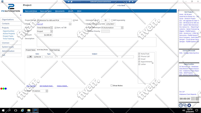Click Get Outlook Email link
The width and height of the screenshot is (201, 113).
(x=46, y=86)
